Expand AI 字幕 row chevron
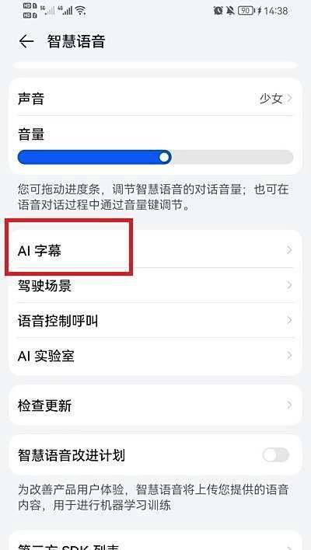The height and width of the screenshot is (550, 311). click(x=289, y=250)
